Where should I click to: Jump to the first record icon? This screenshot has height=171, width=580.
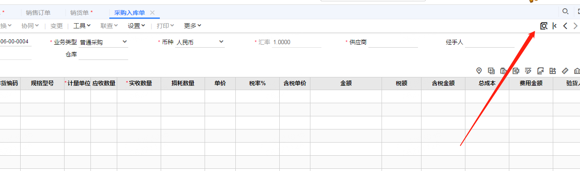click(x=555, y=26)
